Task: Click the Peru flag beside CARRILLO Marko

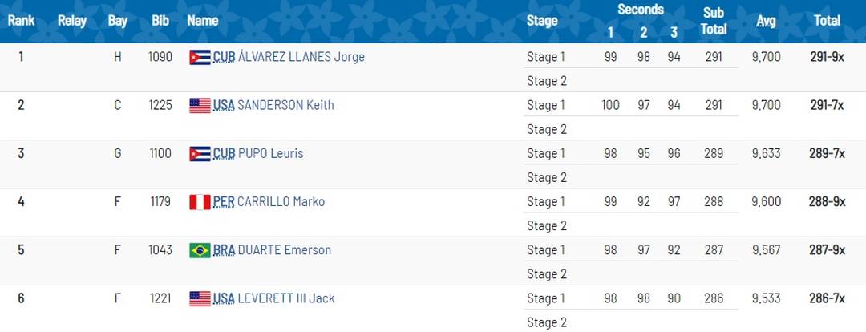Action: (200, 202)
